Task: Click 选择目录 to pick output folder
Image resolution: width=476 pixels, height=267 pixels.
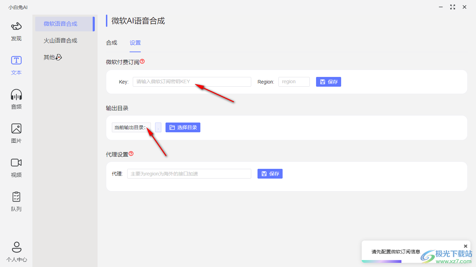Action: pos(183,127)
